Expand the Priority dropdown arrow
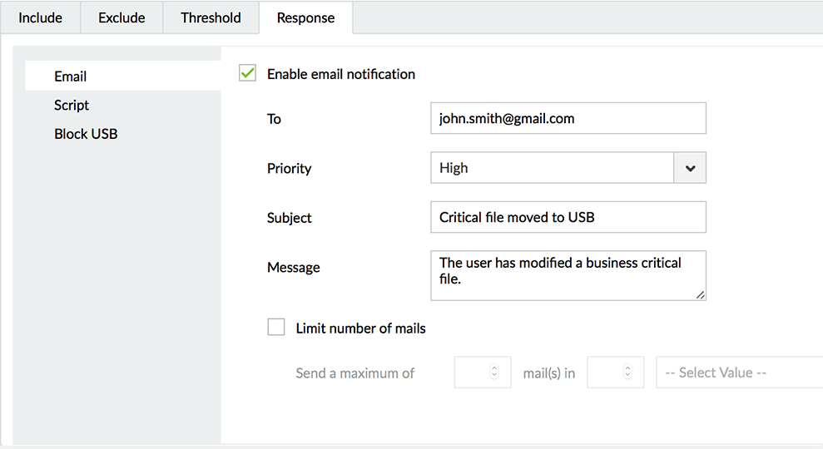 690,168
